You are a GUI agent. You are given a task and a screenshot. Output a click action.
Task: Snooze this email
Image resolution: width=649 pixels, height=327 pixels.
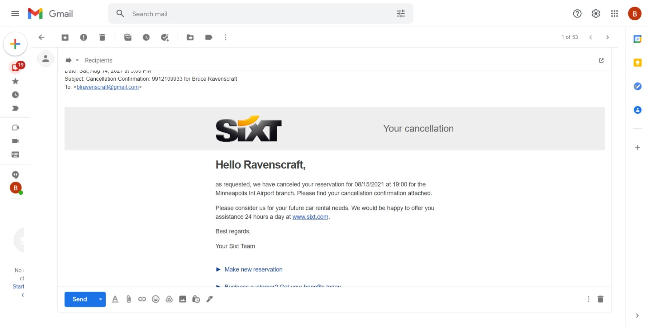(x=146, y=37)
